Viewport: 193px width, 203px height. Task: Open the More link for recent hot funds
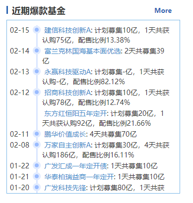[x=163, y=10]
